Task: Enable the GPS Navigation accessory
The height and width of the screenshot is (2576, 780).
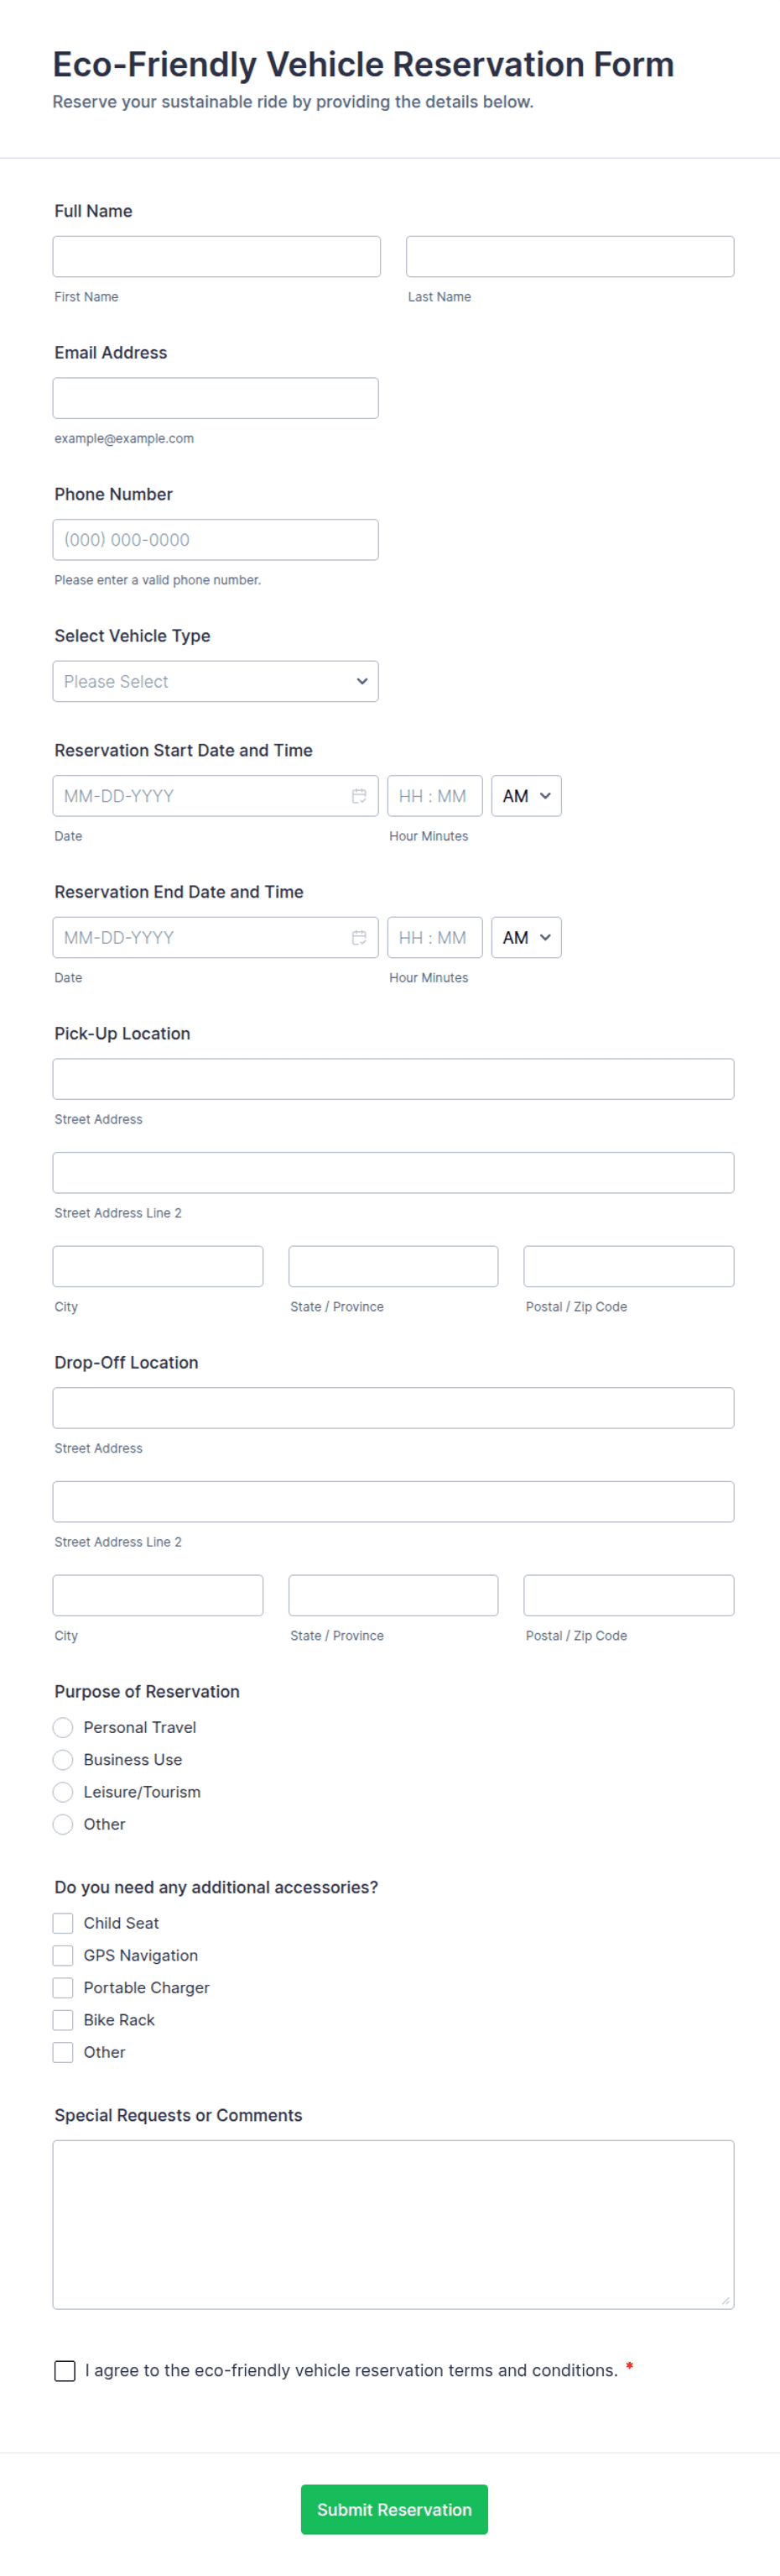Action: tap(63, 1955)
